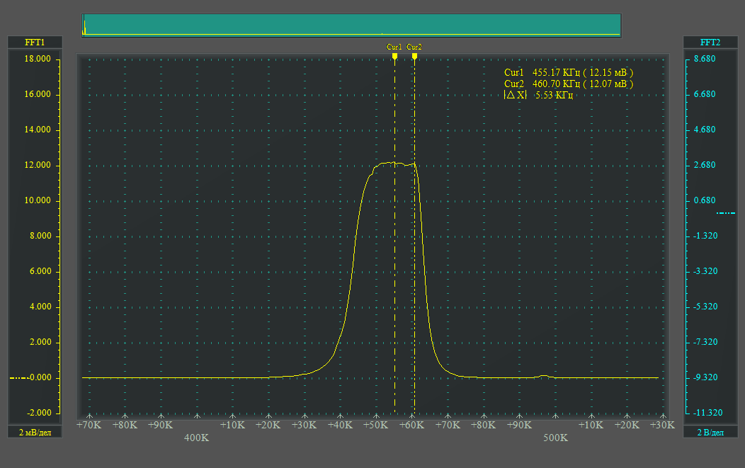This screenshot has width=745, height=468.
Task: Click the FFT2 channel header
Action: [710, 42]
